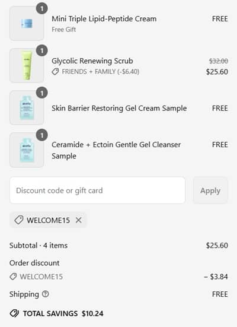Click the quantity badge on Skin Barrier Gel Cream Sample

[x=42, y=93]
